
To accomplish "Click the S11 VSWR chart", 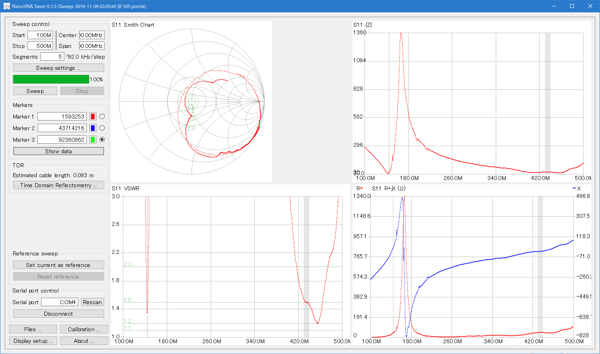I will point(230,265).
